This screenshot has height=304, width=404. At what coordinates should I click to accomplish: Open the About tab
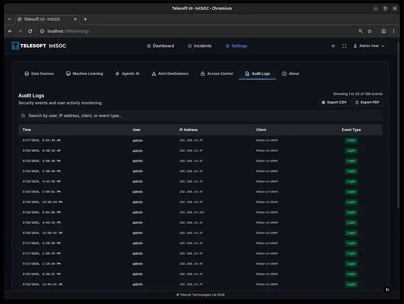(290, 74)
